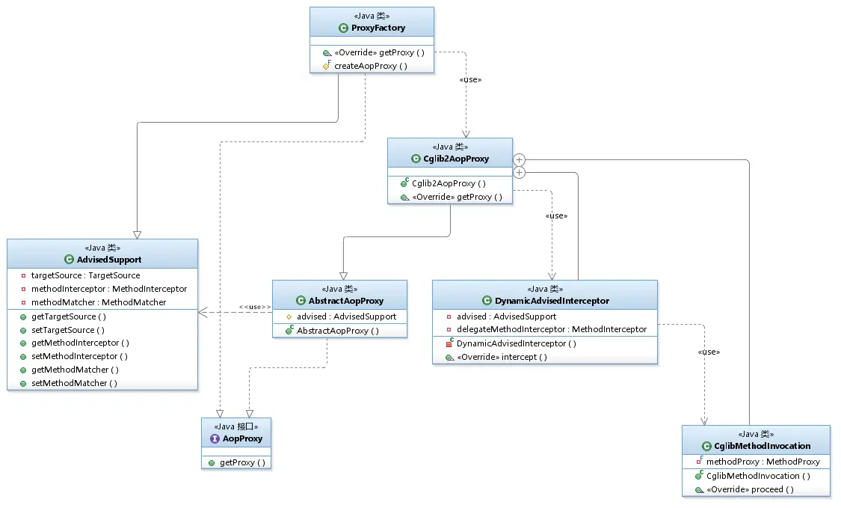Viewport: 841px width, 508px height.
Task: Select 'methodProxy : MethodProxy' attribute
Action: point(763,462)
